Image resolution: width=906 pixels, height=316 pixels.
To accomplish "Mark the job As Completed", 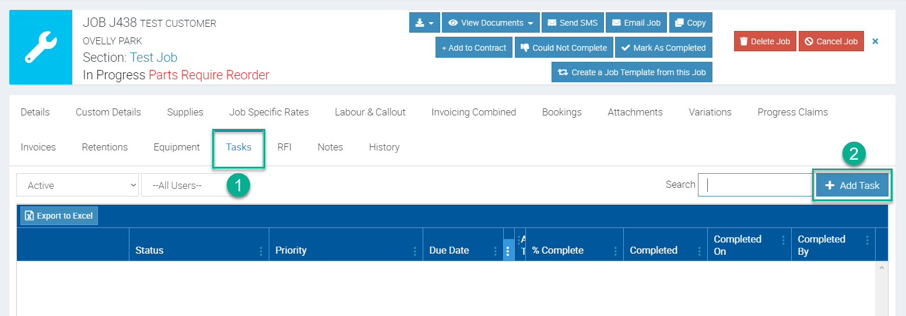I will 663,48.
